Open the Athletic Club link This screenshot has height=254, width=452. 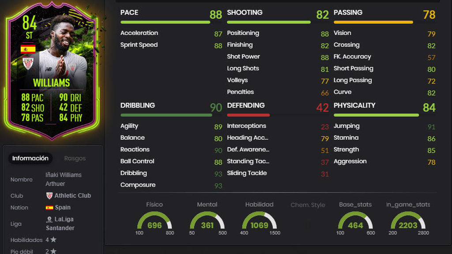click(x=73, y=195)
